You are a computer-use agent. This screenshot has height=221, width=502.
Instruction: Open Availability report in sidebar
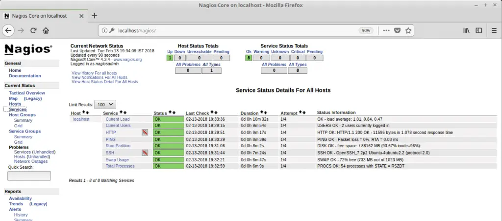(21, 199)
